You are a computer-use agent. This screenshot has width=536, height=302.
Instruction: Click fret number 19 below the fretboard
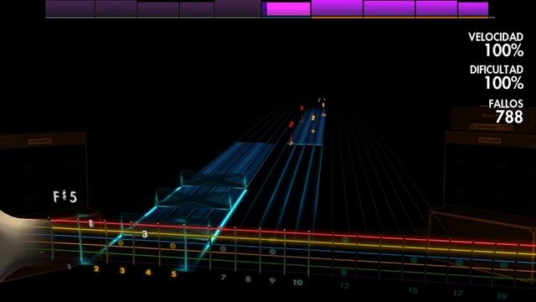coord(502,296)
